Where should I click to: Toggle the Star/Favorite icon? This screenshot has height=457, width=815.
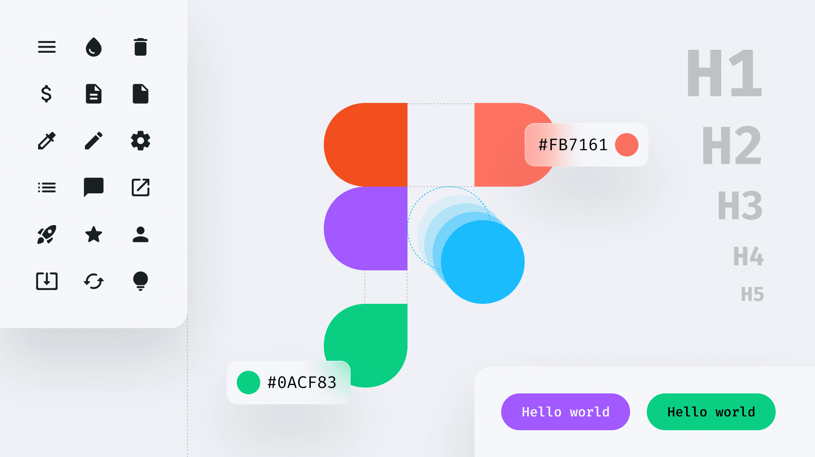pyautogui.click(x=92, y=234)
